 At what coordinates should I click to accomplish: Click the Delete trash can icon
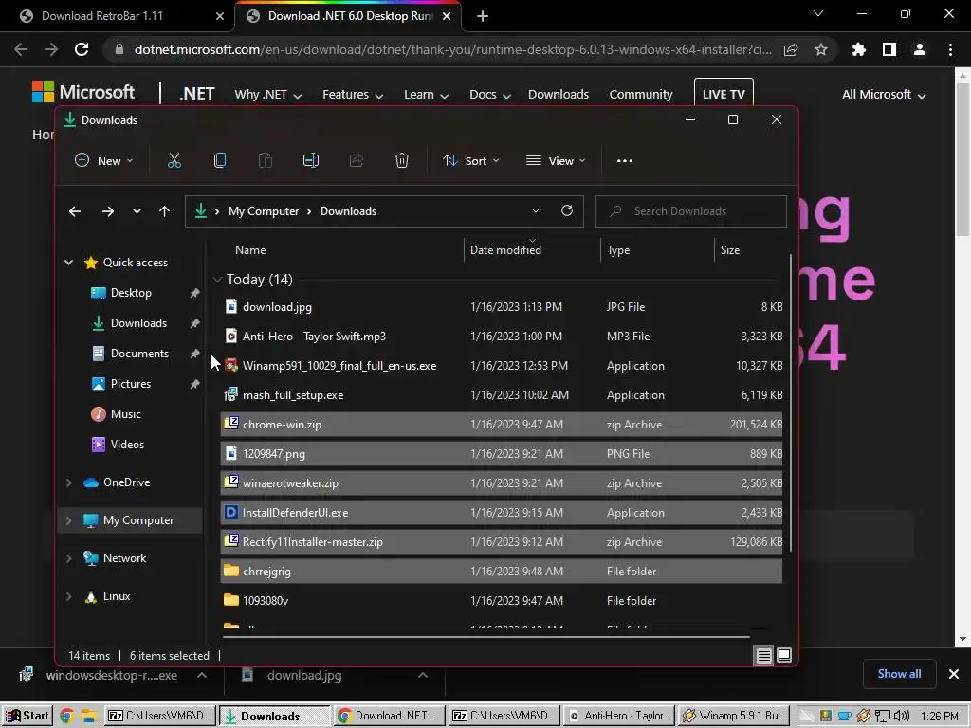click(x=402, y=161)
